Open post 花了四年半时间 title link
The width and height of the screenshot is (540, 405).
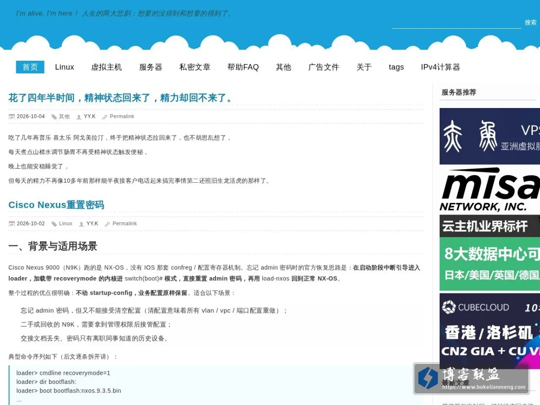[122, 98]
